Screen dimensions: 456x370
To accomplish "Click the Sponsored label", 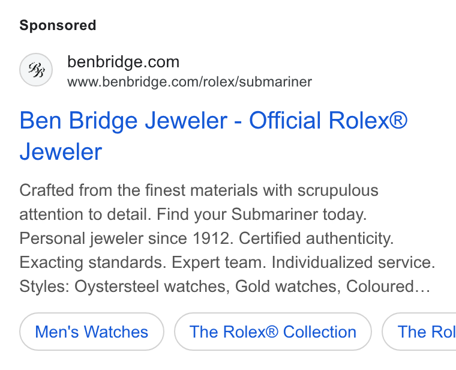I will tap(58, 25).
